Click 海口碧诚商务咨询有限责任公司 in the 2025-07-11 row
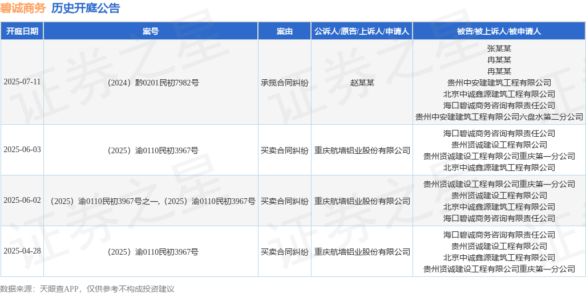The width and height of the screenshot is (586, 294). pos(499,105)
